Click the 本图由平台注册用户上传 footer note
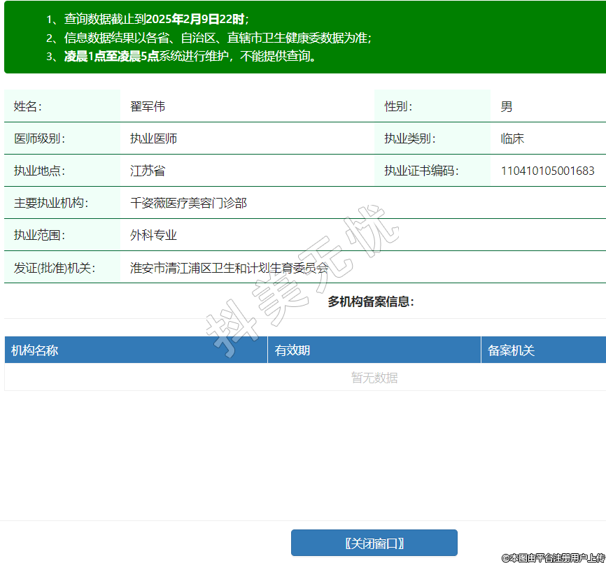Viewport: 606px width, 563px height. (x=553, y=557)
